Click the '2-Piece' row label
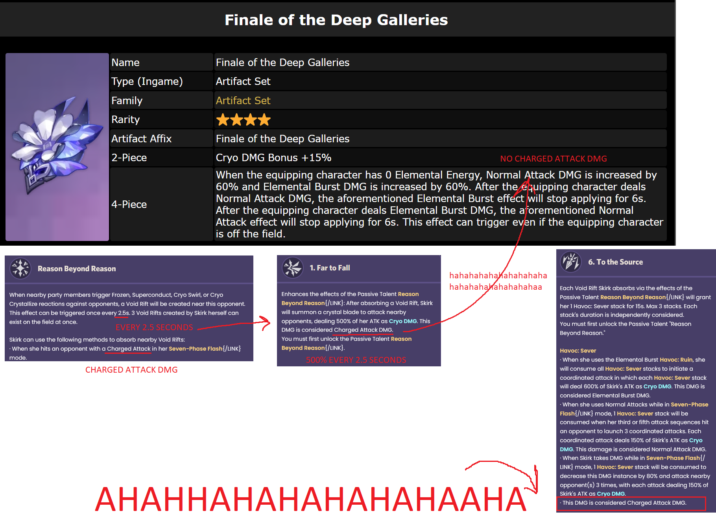 (x=129, y=158)
